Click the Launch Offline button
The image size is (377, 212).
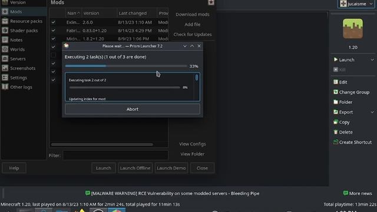click(x=135, y=168)
